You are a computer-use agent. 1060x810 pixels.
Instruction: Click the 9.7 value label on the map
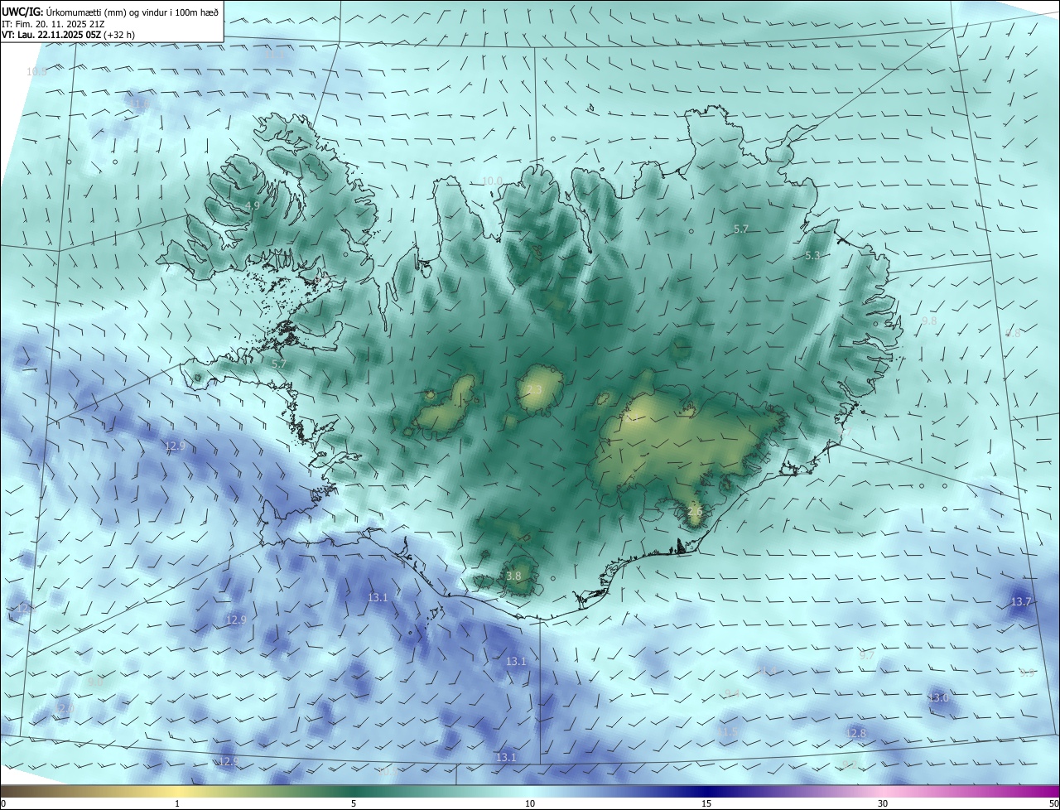(x=866, y=655)
